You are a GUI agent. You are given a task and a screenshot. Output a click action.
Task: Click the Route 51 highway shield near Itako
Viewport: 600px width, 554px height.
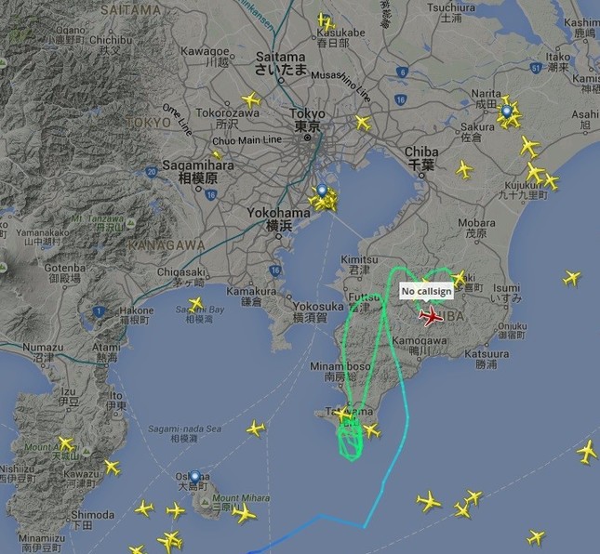click(x=536, y=69)
